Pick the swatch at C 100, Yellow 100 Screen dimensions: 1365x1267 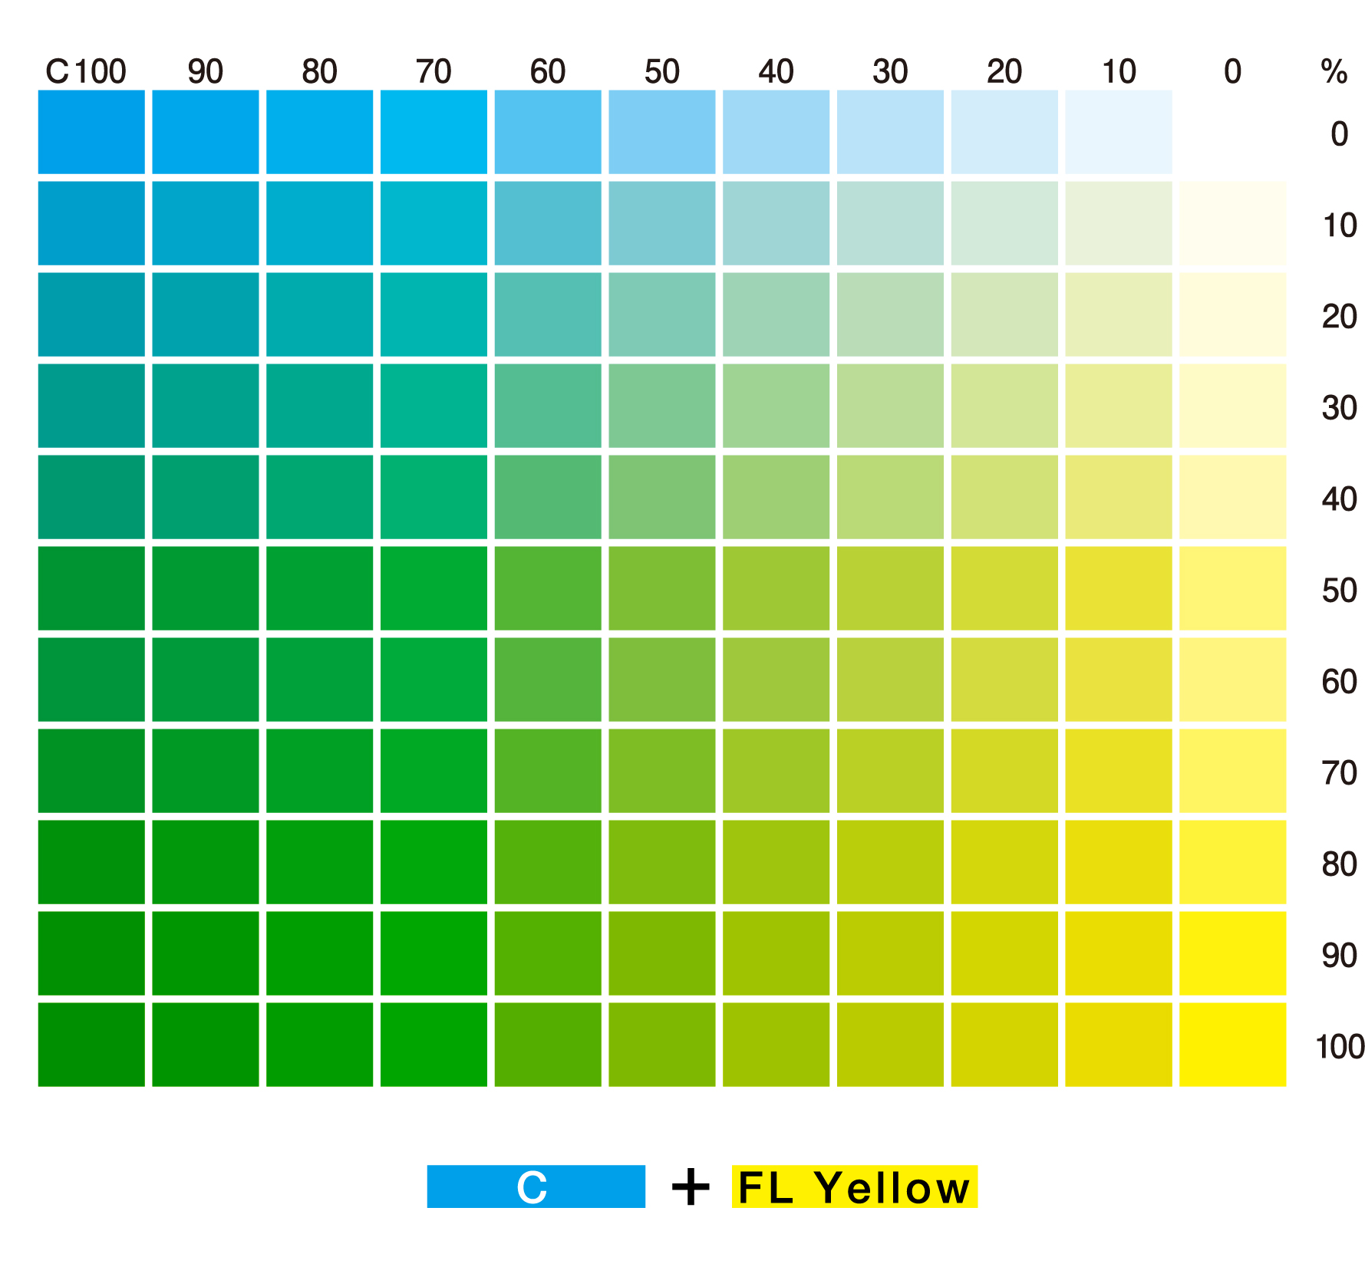tap(91, 1044)
